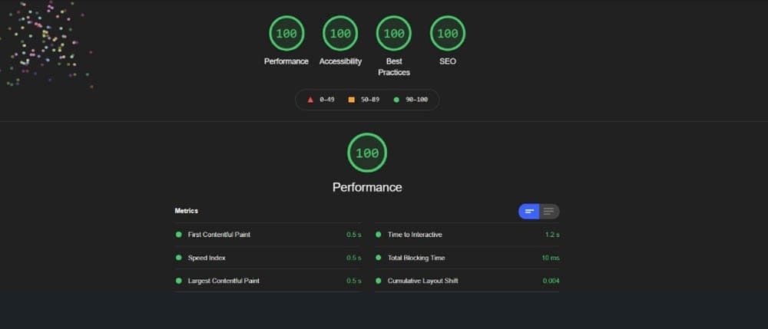Image resolution: width=768 pixels, height=329 pixels.
Task: Click the red triangle 0–49 legend icon
Action: [310, 100]
